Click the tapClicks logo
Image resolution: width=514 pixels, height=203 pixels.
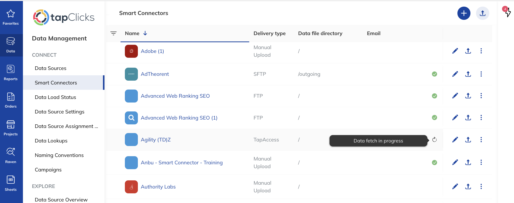64,17
